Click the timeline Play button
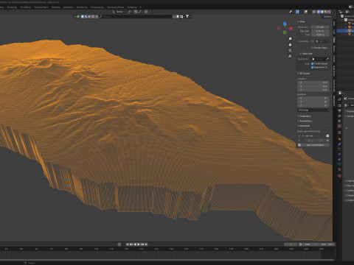Image resolution: width=354 pixels, height=265 pixels. click(139, 244)
